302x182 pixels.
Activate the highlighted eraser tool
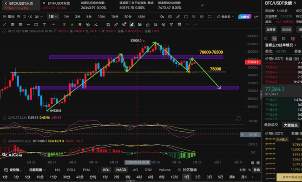click(x=132, y=25)
